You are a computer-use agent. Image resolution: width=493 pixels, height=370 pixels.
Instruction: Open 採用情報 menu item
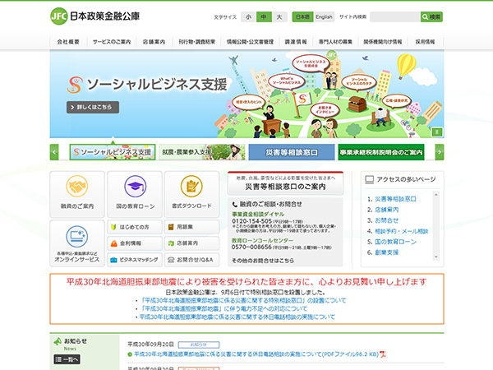[x=424, y=41]
